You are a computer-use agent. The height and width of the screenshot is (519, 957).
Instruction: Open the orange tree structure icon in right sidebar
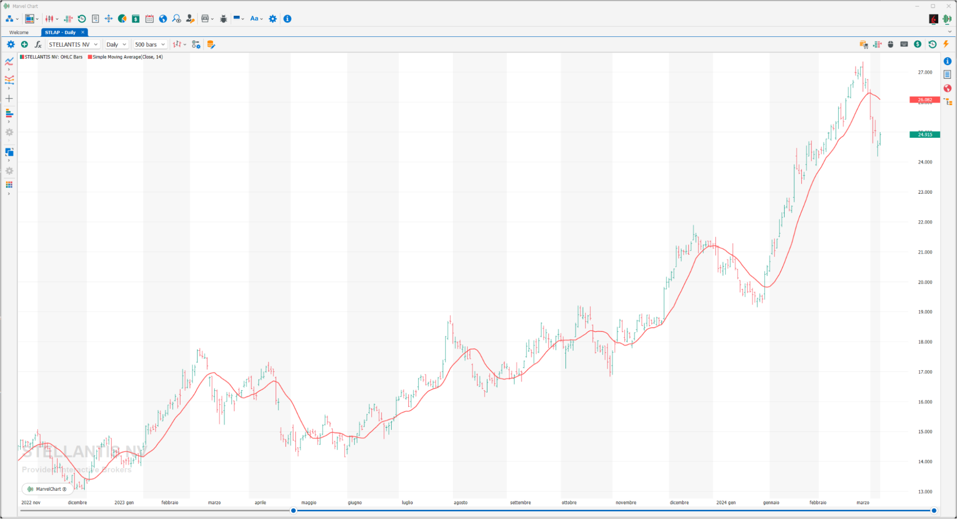point(947,102)
